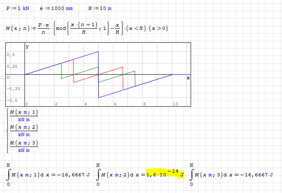The image size is (282, 193).
Task: Click the 10 tick label on the x axis
Action: (x=175, y=103)
